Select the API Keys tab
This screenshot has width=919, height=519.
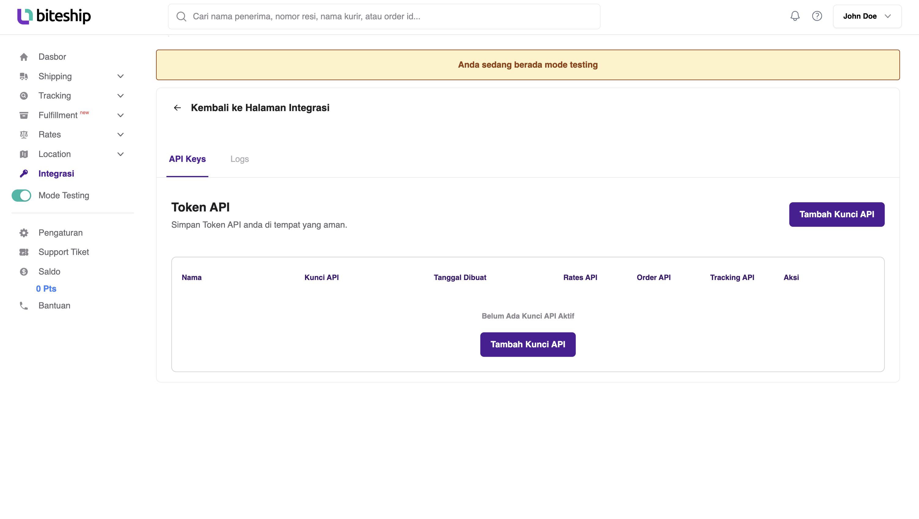pyautogui.click(x=187, y=159)
